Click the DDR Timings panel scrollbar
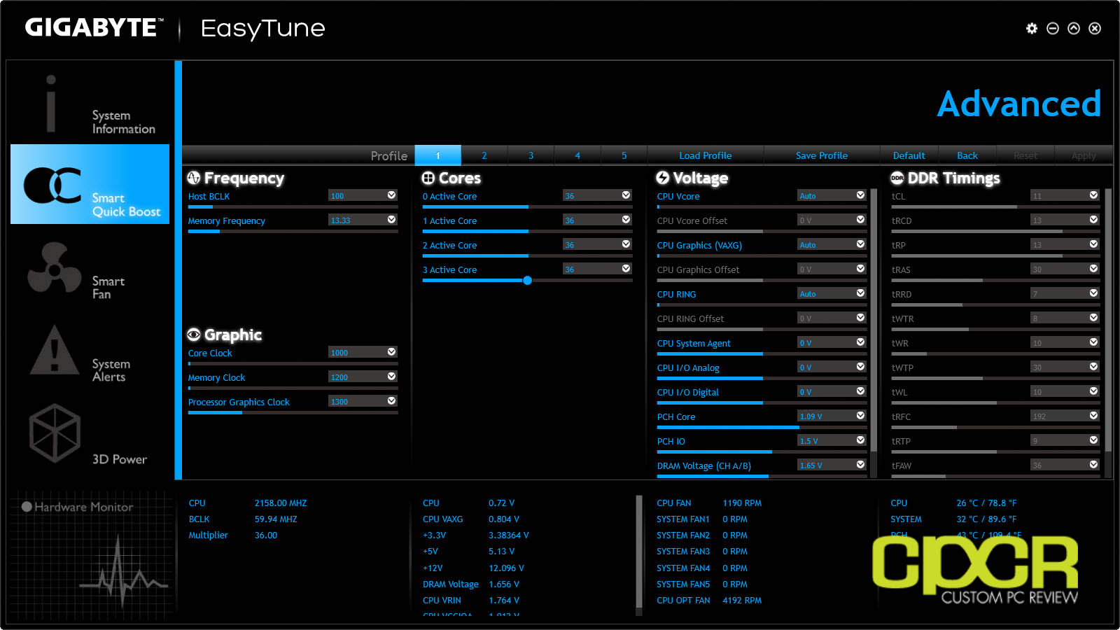 pyautogui.click(x=1108, y=319)
